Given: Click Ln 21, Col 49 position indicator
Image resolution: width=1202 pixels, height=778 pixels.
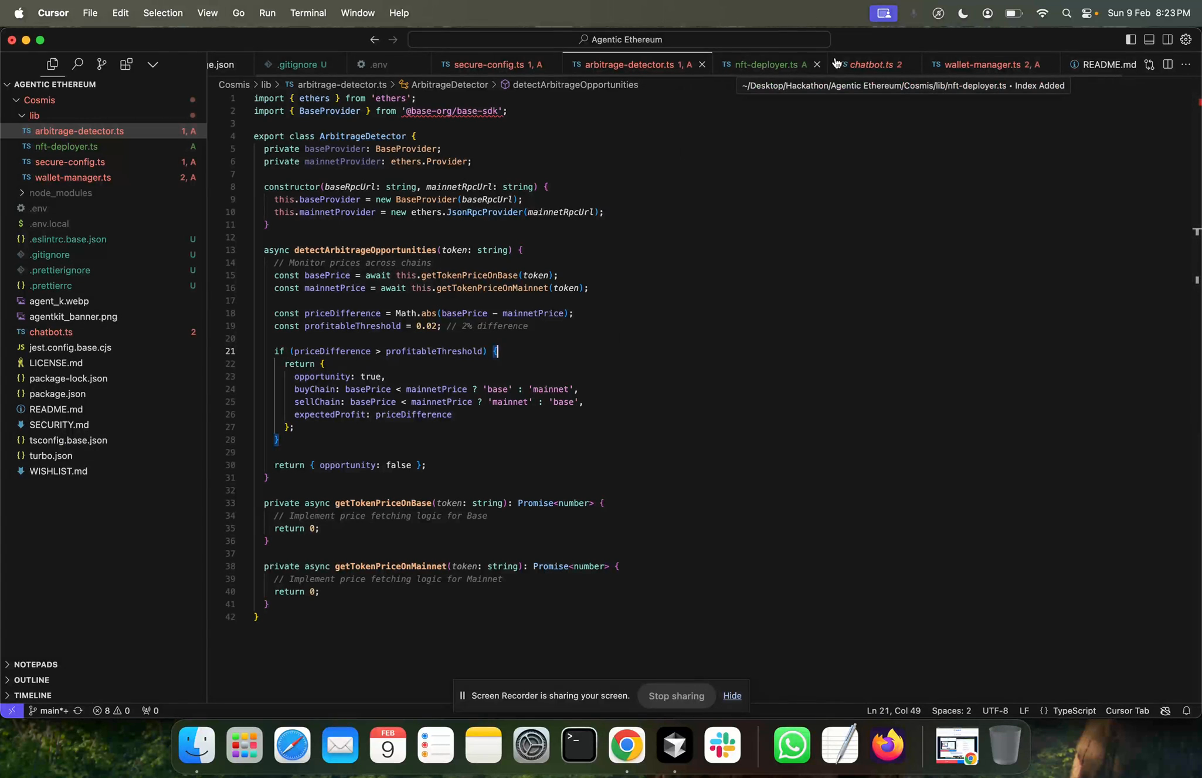Looking at the screenshot, I should tap(893, 711).
